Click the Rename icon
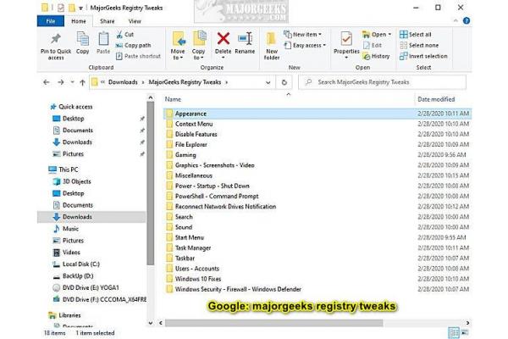The image size is (508, 339). coord(245,39)
